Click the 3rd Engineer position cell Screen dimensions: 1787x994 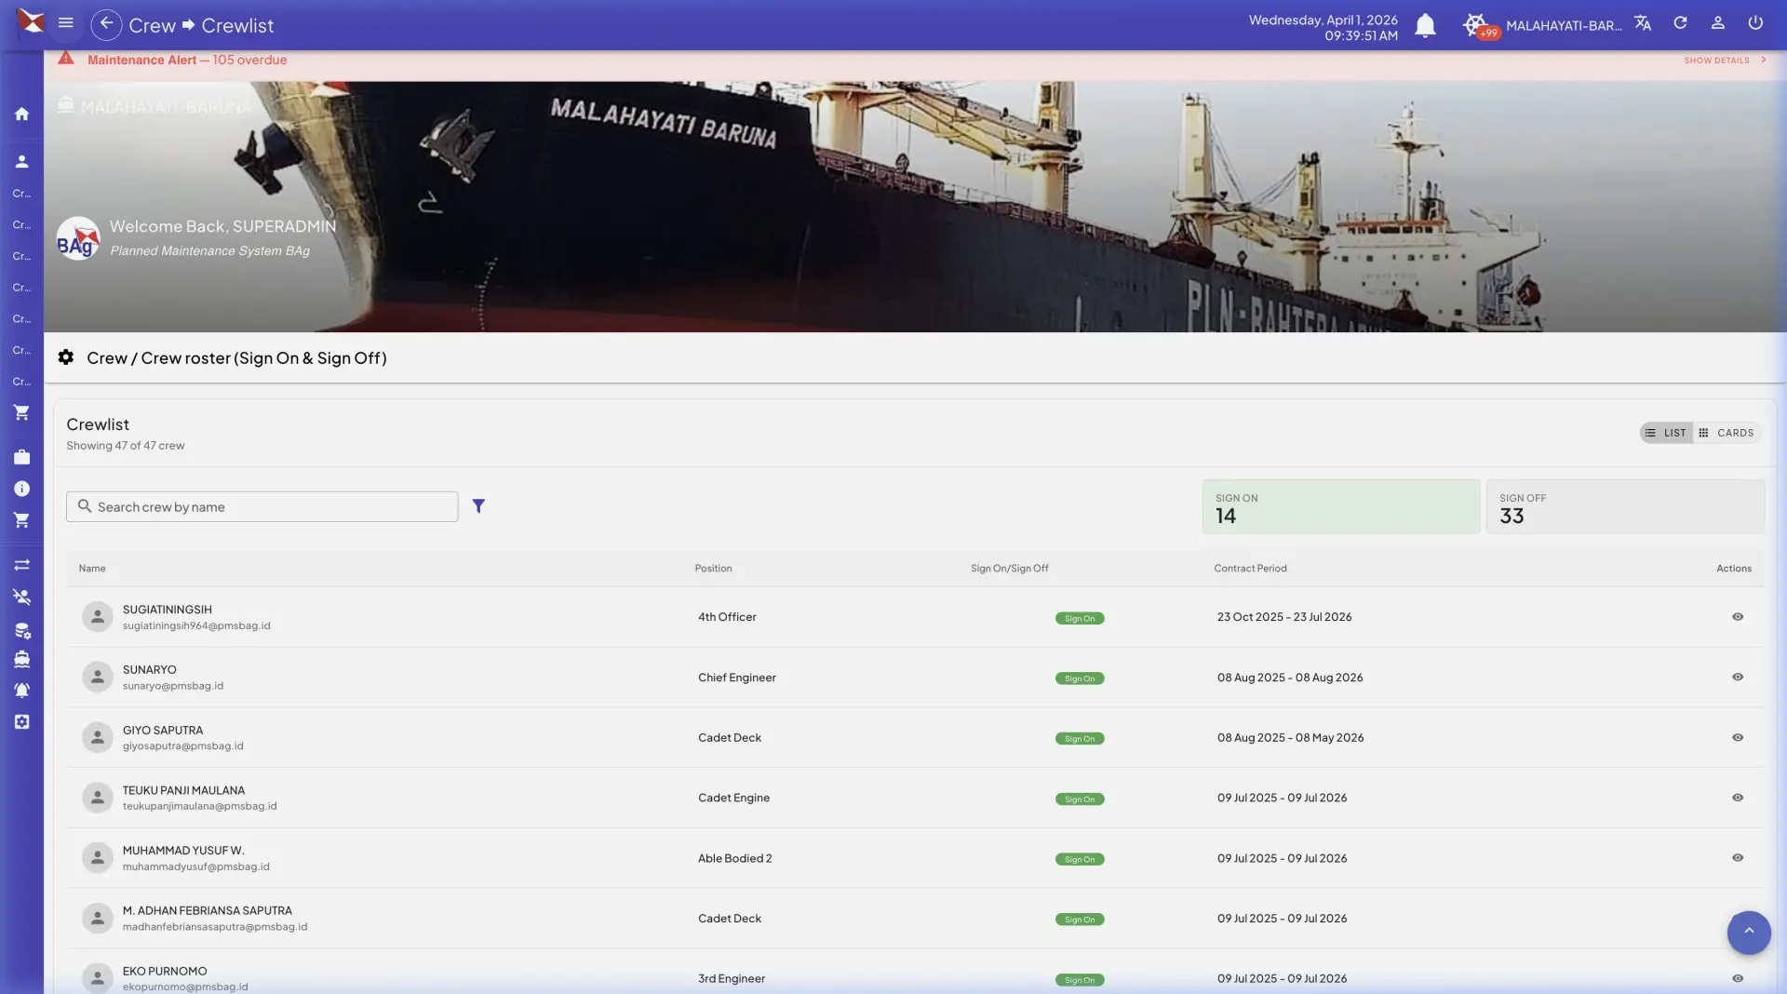(x=732, y=978)
